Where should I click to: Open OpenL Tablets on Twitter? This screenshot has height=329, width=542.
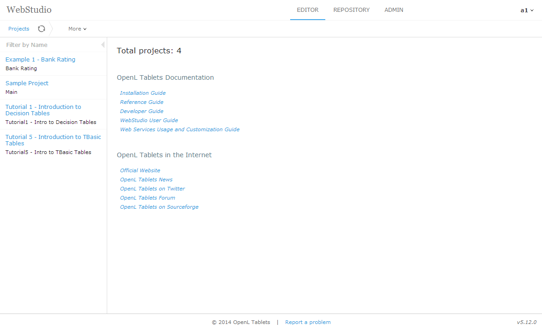pyautogui.click(x=152, y=188)
